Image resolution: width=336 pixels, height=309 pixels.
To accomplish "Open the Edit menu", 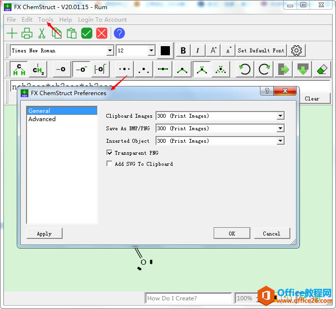I will (x=27, y=20).
